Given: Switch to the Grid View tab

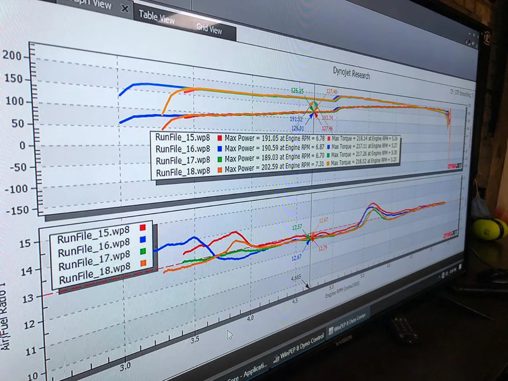Looking at the screenshot, I should point(209,28).
